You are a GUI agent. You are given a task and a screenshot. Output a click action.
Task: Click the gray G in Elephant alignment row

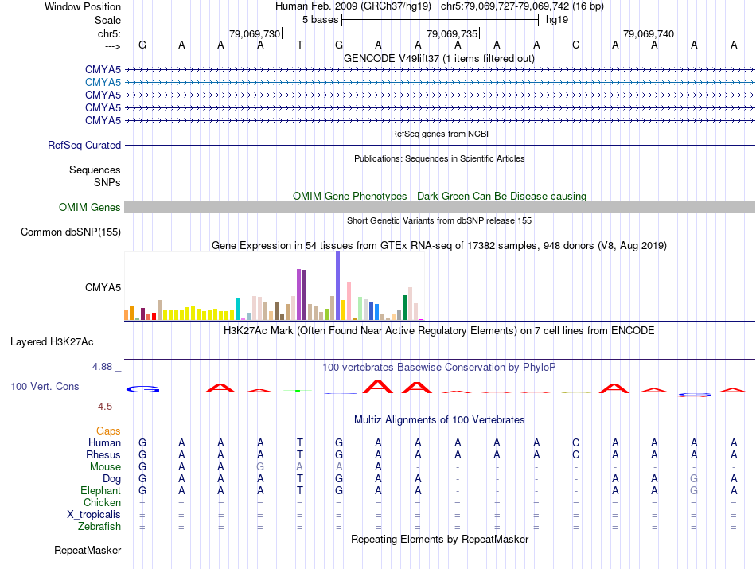694,490
